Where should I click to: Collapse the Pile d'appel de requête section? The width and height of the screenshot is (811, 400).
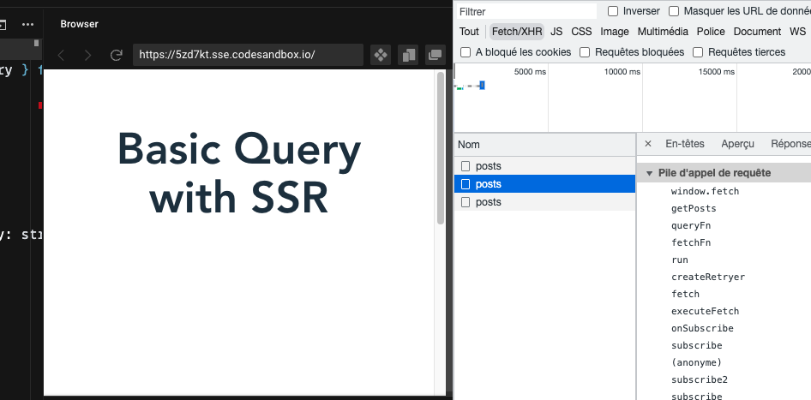click(650, 173)
